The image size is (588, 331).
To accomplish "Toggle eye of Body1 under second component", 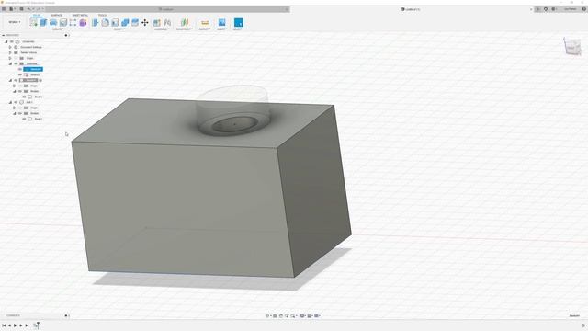I will click(24, 119).
